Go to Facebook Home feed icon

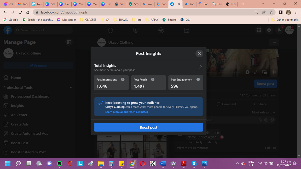click(110, 30)
